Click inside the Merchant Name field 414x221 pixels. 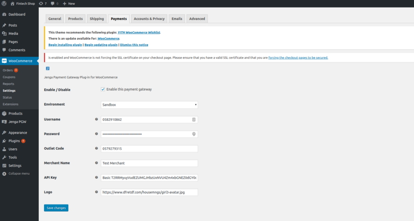click(150, 163)
